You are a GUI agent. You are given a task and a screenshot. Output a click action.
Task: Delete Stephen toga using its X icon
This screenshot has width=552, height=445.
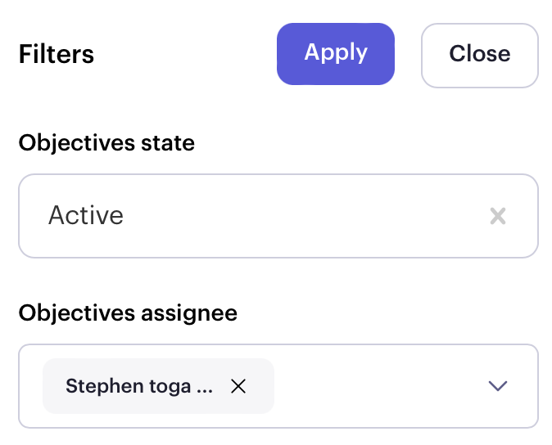point(238,386)
